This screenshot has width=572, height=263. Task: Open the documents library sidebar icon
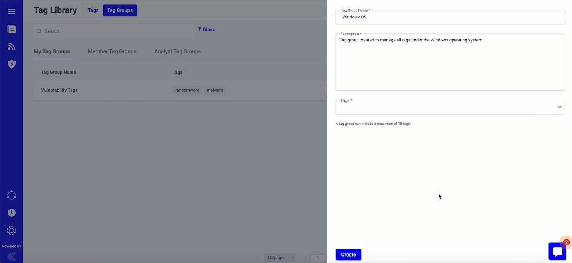[x=12, y=29]
